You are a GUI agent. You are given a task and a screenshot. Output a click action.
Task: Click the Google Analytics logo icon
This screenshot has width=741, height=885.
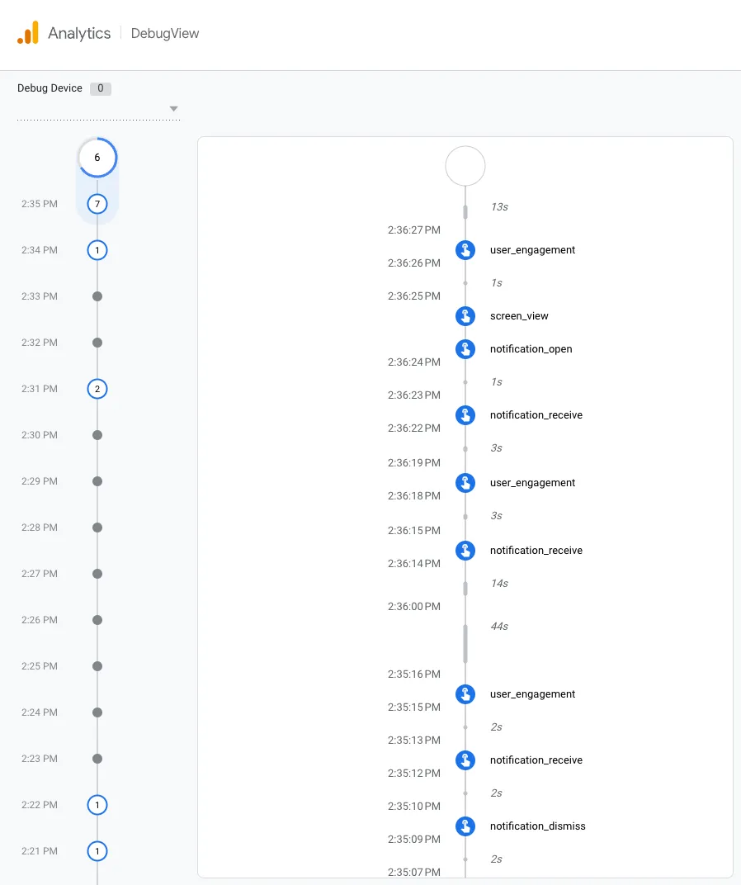click(28, 33)
